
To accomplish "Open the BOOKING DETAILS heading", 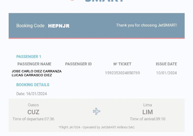I will pyautogui.click(x=33, y=85).
